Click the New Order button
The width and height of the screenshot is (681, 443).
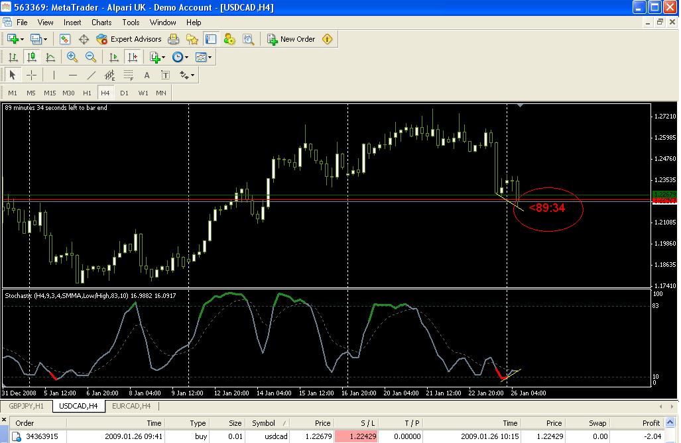tap(290, 40)
